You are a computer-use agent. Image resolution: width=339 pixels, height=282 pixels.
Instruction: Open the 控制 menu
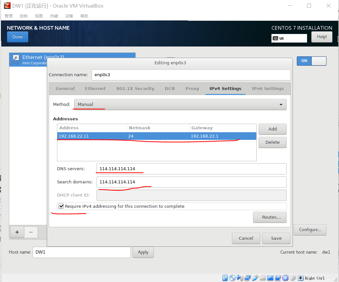point(24,16)
